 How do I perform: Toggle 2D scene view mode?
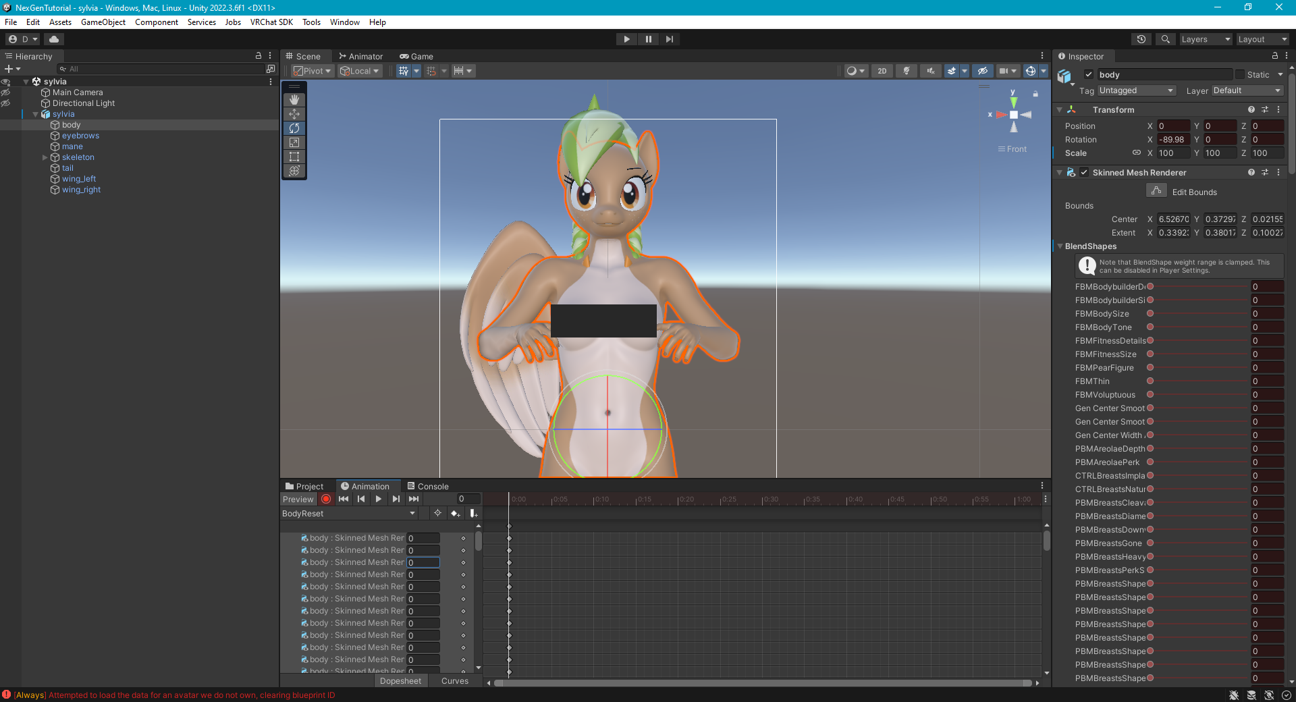pyautogui.click(x=882, y=71)
